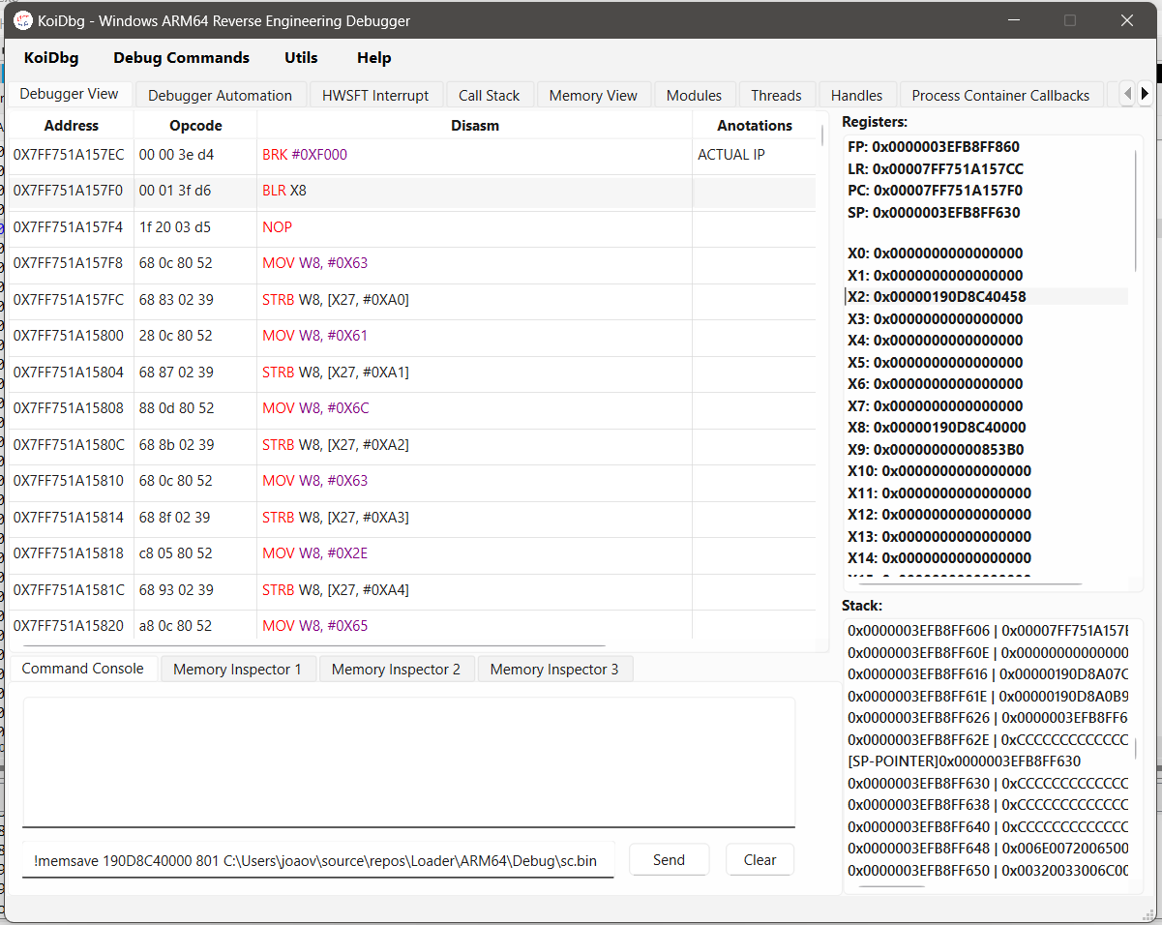1162x925 pixels.
Task: Click the disassembly horizontal scrollbar
Action: click(x=313, y=645)
